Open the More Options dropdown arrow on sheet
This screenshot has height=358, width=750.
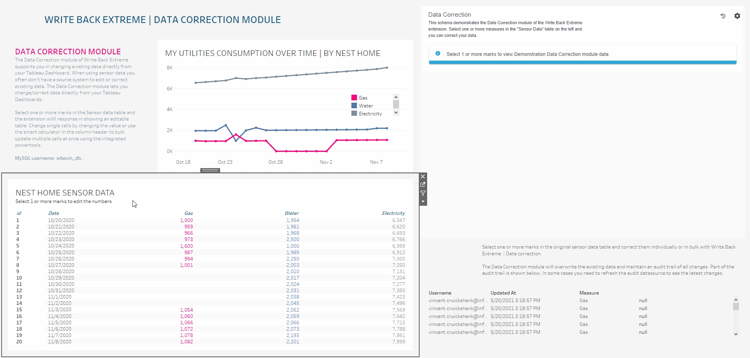pos(423,202)
